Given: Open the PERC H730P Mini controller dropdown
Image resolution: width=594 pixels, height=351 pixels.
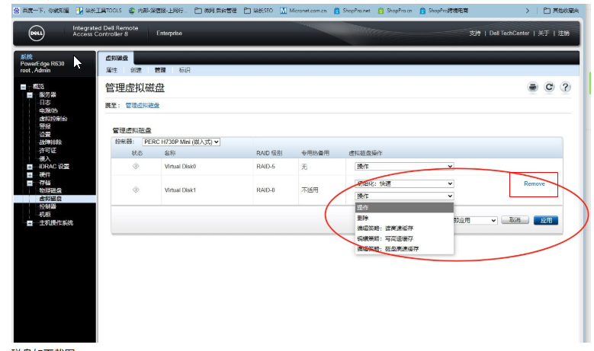Looking at the screenshot, I should pyautogui.click(x=181, y=142).
